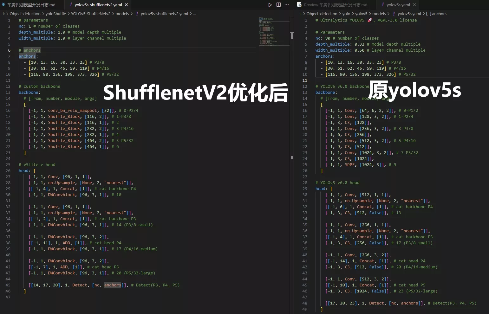489x314 pixels.
Task: Click 'backbone:' key in the left editor
Action: (x=29, y=92)
